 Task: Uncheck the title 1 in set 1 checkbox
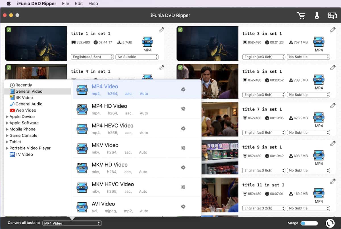(x=9, y=30)
